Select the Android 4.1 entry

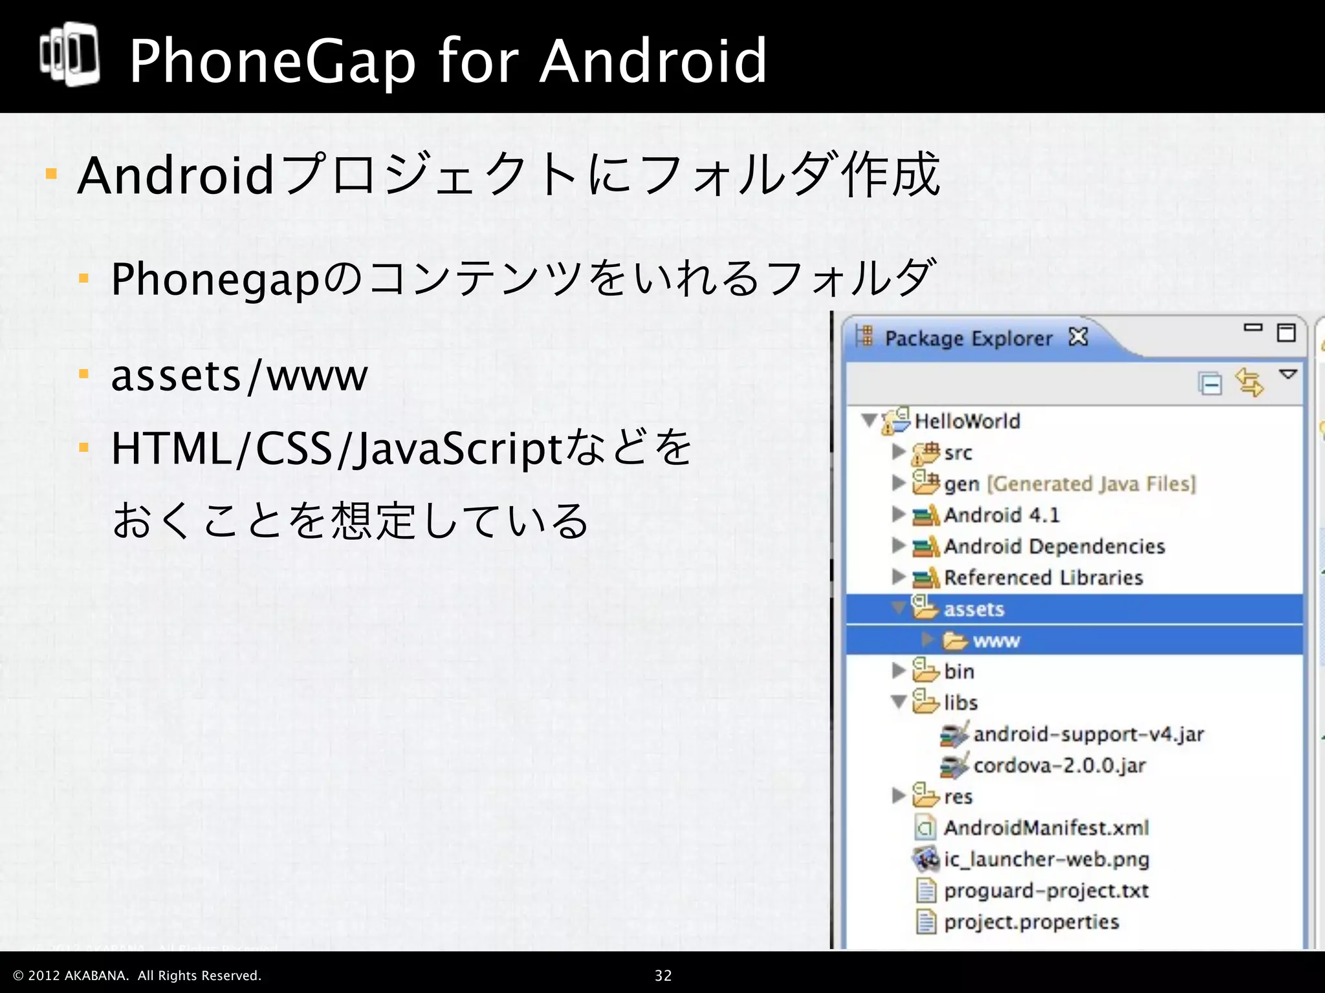[x=1002, y=515]
